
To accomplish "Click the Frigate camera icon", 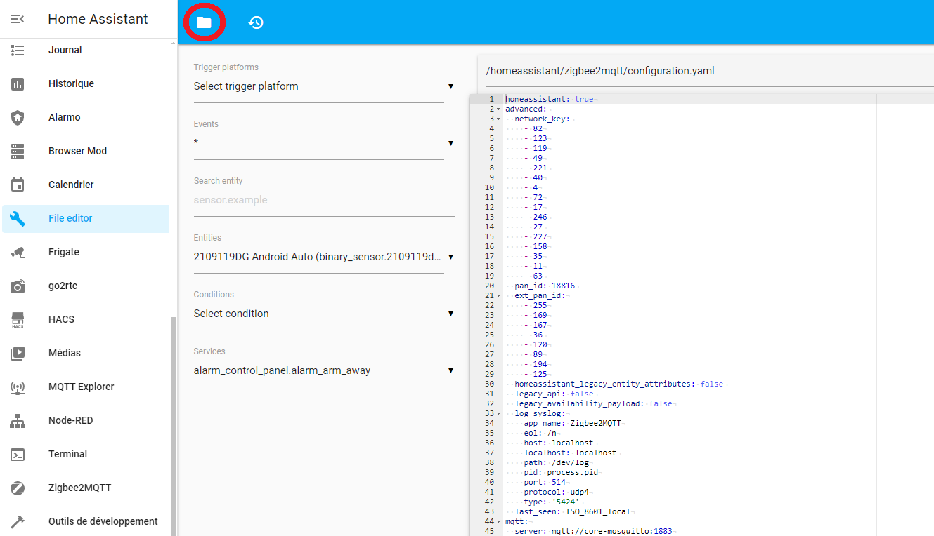I will click(x=18, y=253).
